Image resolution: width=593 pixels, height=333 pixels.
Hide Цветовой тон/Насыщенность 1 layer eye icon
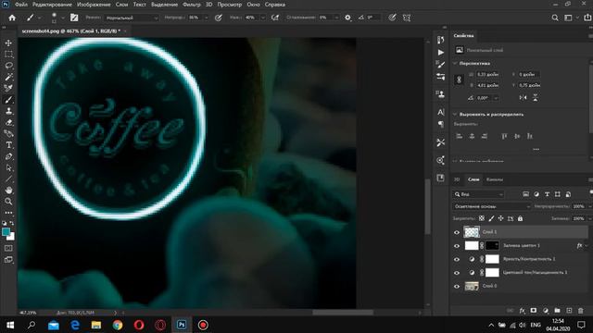[x=457, y=273]
